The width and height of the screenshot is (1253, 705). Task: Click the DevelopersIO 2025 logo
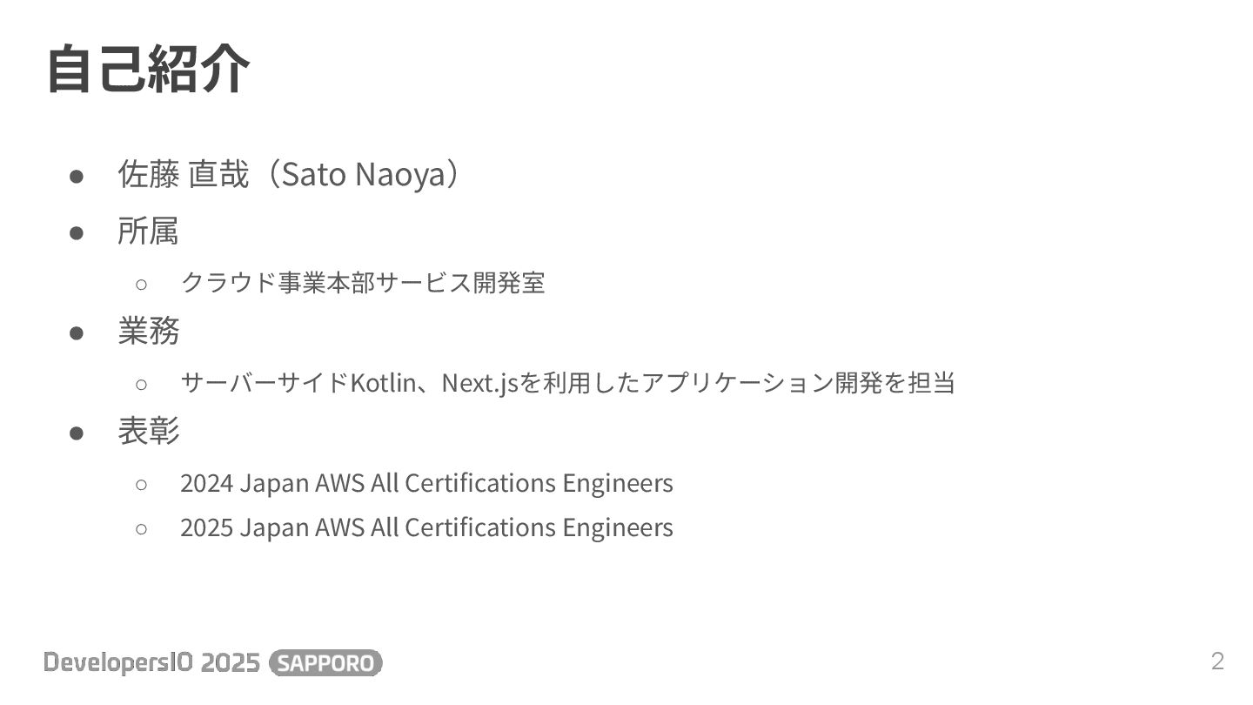tap(151, 663)
